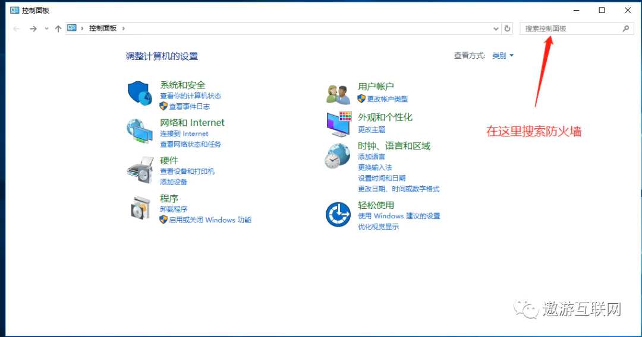Open 查看网络状态和任务 link
Viewport: 642px width, 337px height.
coord(190,144)
